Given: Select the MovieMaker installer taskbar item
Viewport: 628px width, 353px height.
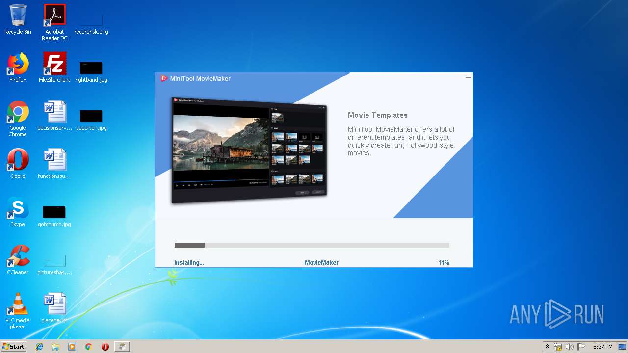Looking at the screenshot, I should pos(122,347).
